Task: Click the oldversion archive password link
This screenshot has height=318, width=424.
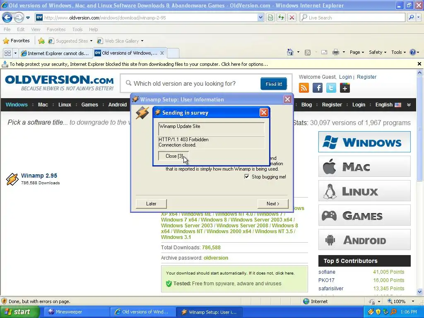Action: (x=216, y=258)
